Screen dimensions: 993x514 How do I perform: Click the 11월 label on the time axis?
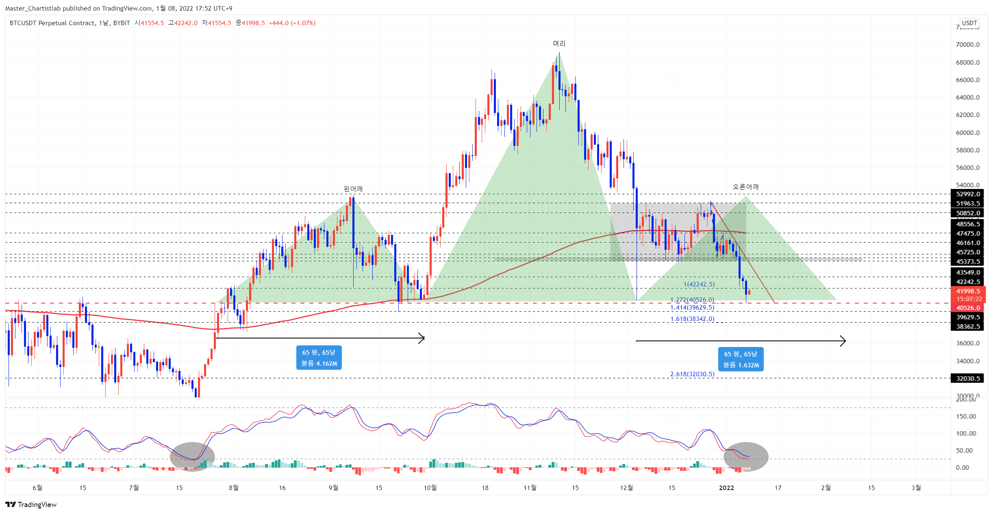(530, 488)
